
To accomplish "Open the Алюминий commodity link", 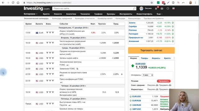I will (x=134, y=41).
